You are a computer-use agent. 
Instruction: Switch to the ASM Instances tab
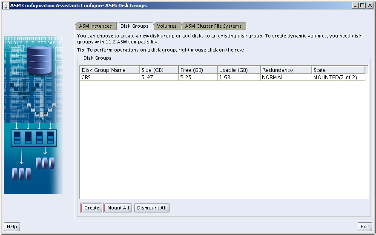click(x=95, y=26)
